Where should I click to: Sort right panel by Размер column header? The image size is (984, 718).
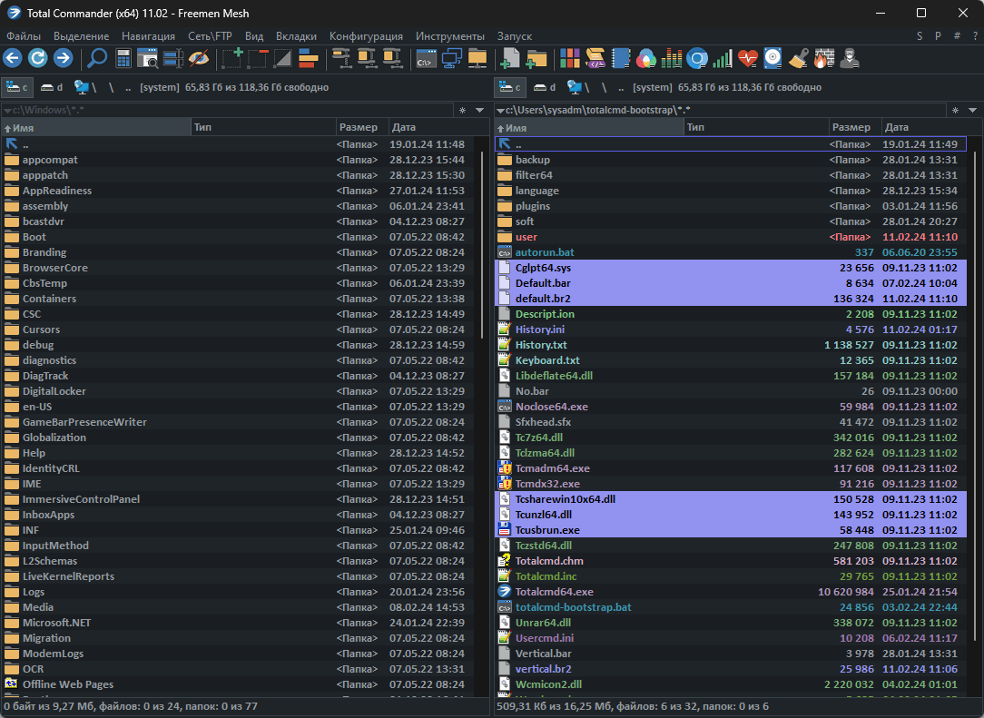coord(851,127)
